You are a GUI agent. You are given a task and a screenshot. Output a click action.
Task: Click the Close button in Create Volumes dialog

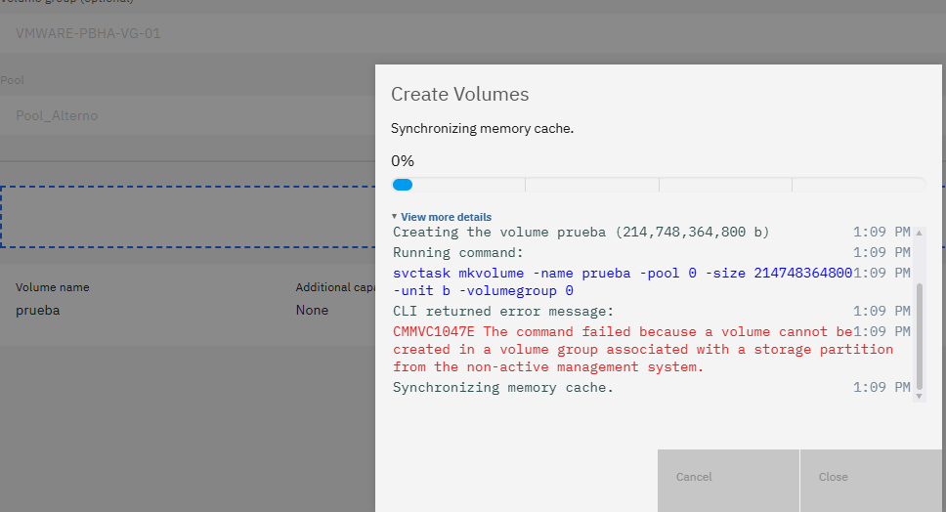pos(871,480)
